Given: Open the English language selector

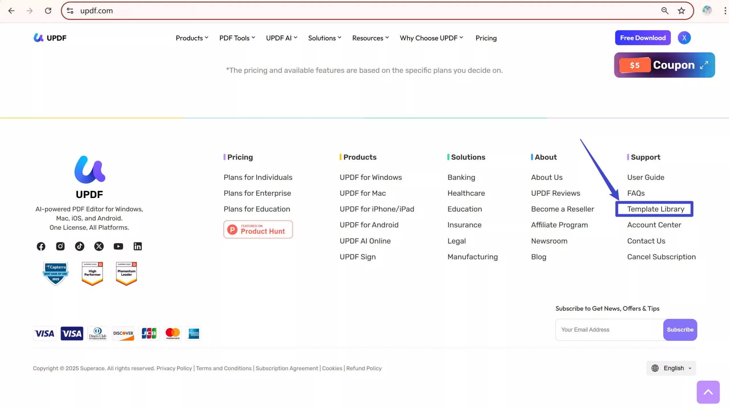Looking at the screenshot, I should coord(671,368).
